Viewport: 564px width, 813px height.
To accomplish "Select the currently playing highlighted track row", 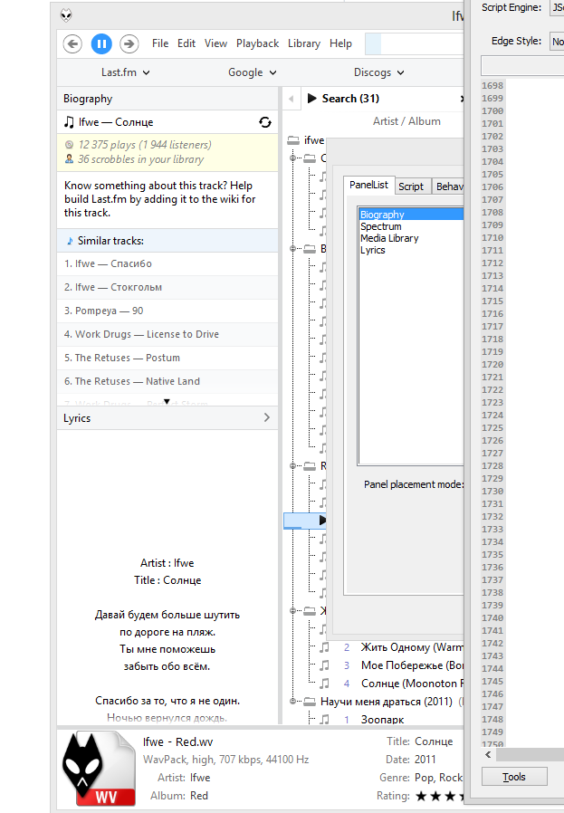I will pyautogui.click(x=305, y=521).
